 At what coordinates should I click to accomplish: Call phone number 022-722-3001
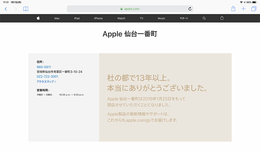[x=47, y=76]
